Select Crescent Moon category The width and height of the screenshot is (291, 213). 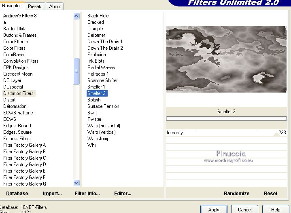18,74
